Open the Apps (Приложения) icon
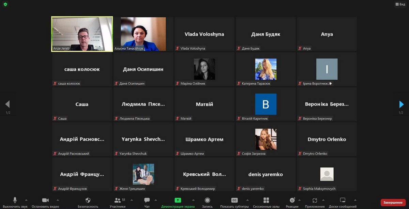 315,200
